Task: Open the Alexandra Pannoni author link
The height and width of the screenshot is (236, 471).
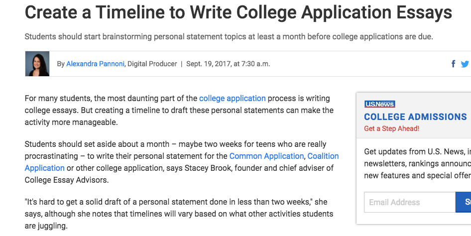Action: (x=95, y=64)
